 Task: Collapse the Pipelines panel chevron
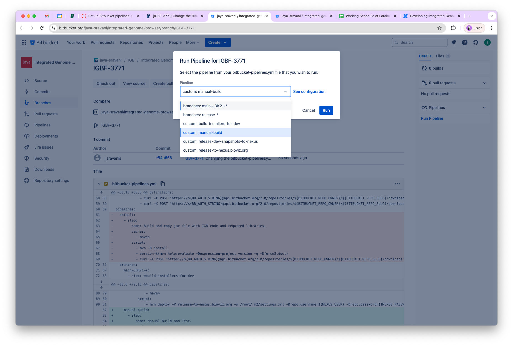(484, 108)
